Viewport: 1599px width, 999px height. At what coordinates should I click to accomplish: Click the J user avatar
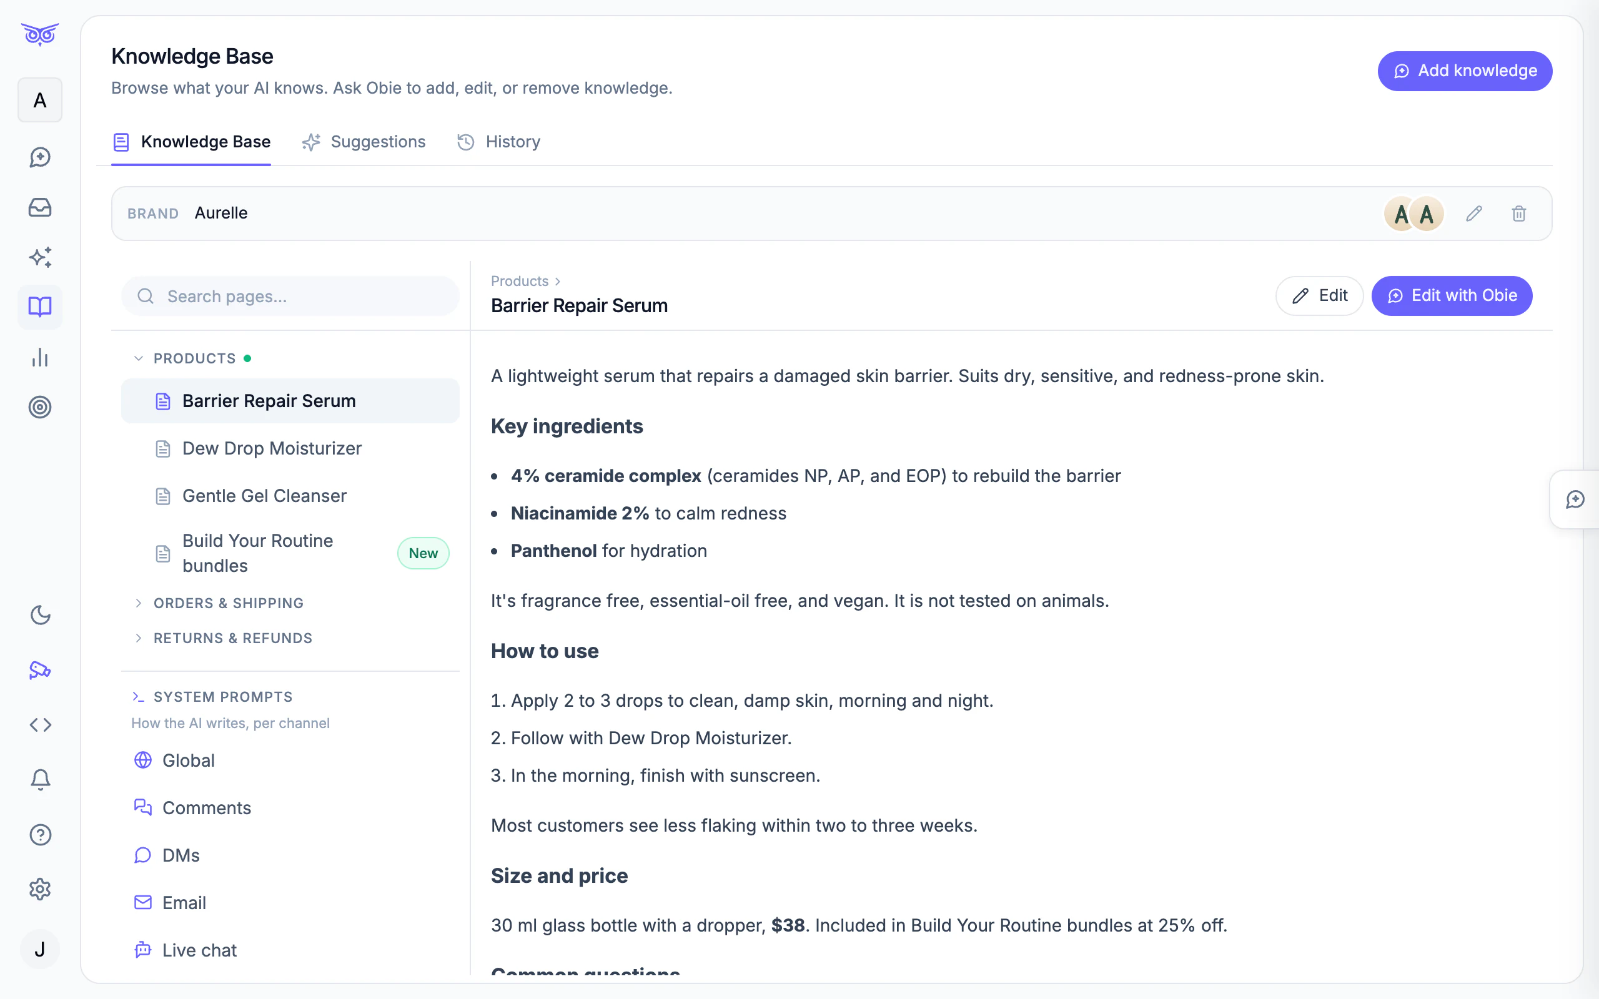39,950
